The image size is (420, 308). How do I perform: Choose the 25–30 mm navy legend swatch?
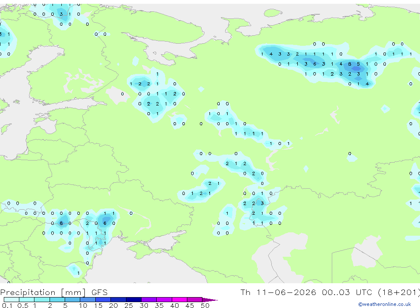[134, 300]
